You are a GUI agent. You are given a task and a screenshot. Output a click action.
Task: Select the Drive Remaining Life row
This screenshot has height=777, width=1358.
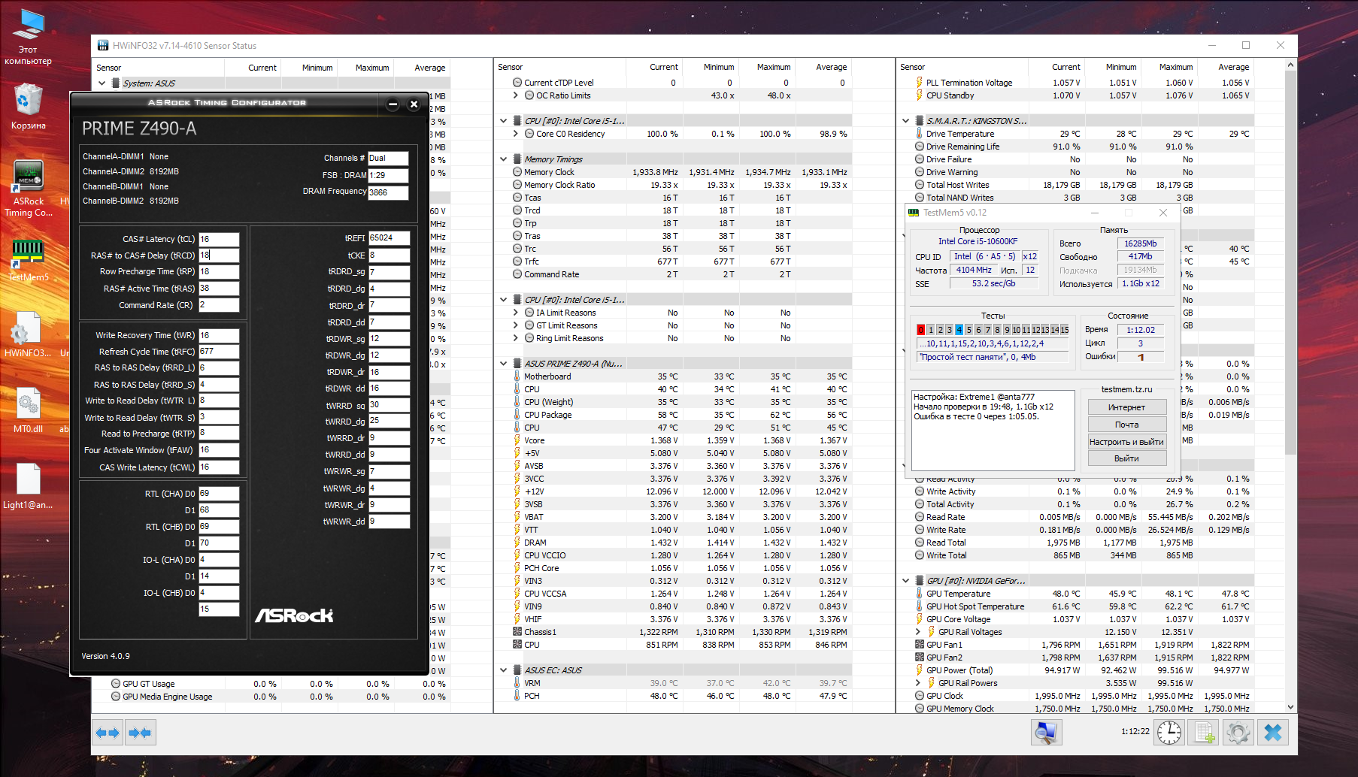point(1075,147)
